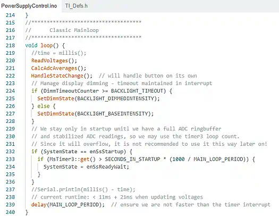This screenshot has height=216, width=279.
Task: Select the PowerSupplyControl.ino tab
Action: point(29,6)
